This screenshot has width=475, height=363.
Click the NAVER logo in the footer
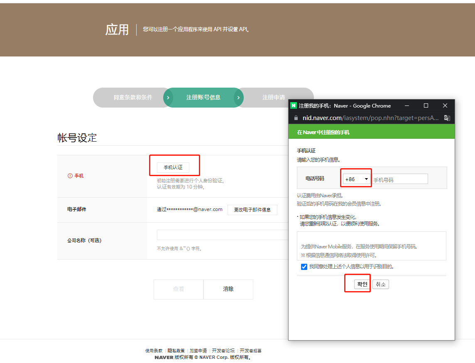point(164,358)
